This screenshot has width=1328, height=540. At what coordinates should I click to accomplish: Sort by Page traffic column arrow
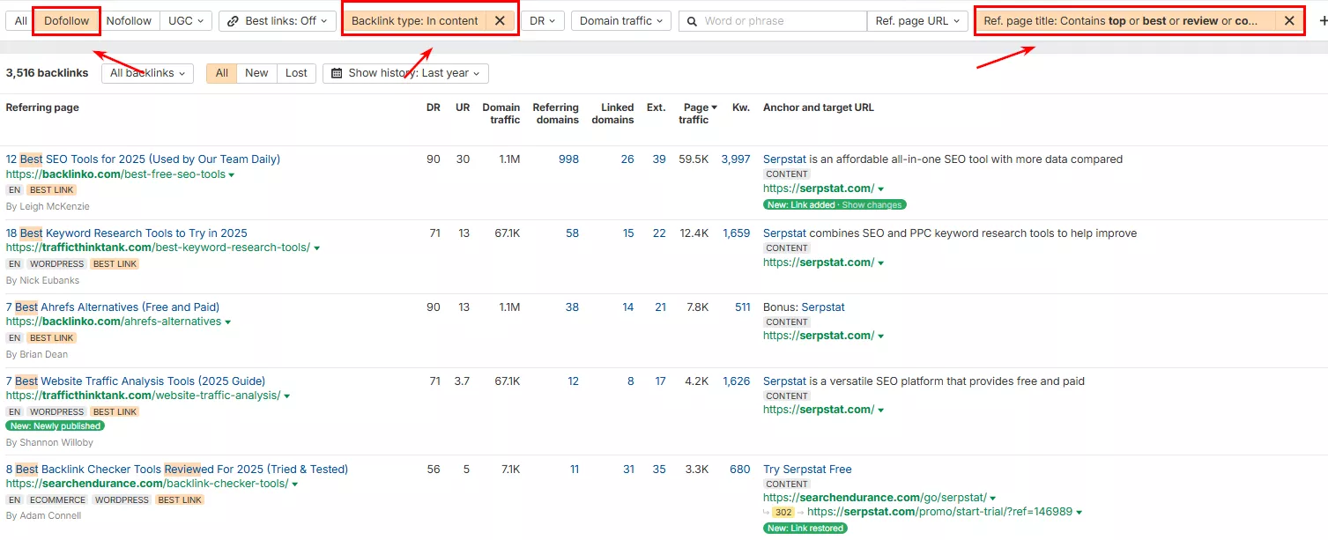[x=714, y=107]
